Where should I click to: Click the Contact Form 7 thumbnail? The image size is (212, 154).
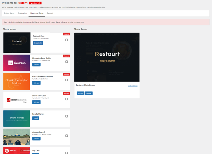pos(17,137)
